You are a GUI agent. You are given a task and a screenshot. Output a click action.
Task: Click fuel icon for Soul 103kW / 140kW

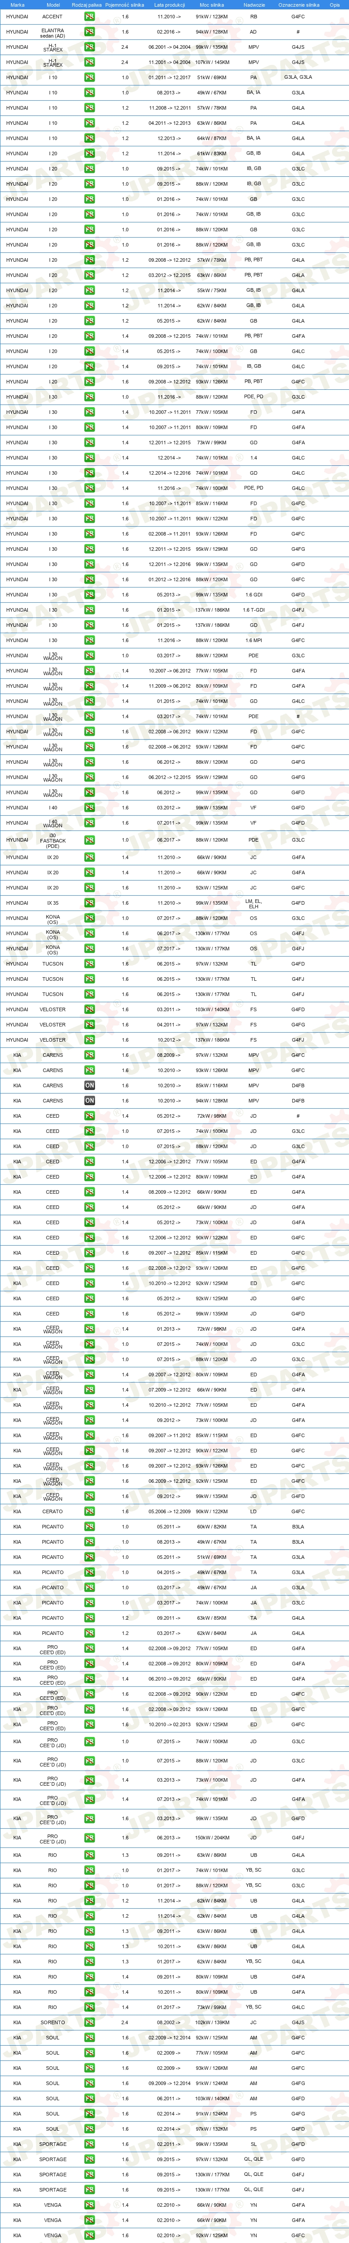pos(89,2098)
